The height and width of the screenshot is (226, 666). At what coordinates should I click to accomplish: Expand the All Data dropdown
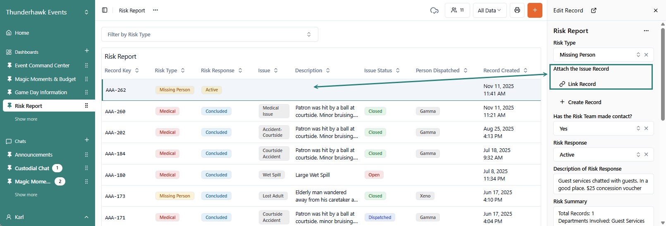(489, 10)
